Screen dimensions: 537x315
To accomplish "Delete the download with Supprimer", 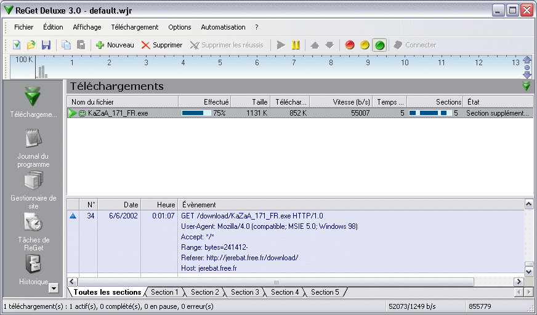I will [x=162, y=45].
